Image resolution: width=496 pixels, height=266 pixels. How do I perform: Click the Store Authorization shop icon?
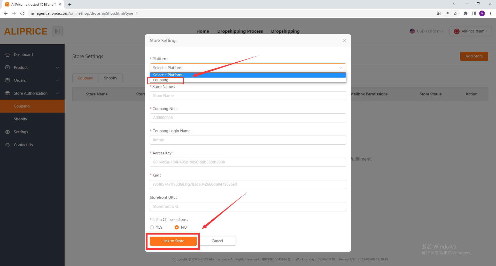[x=7, y=93]
